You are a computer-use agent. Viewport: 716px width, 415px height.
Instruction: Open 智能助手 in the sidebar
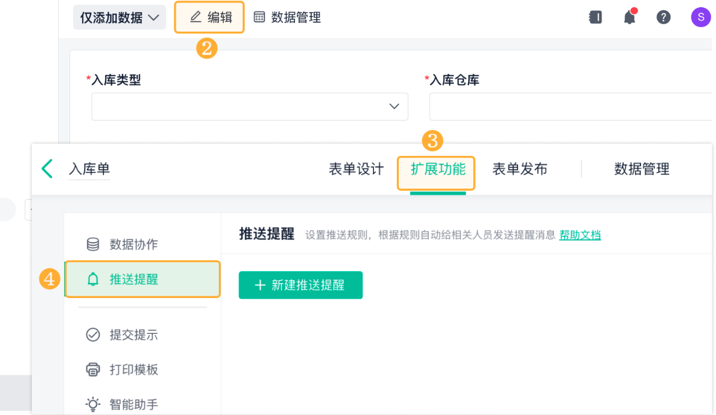tap(133, 404)
